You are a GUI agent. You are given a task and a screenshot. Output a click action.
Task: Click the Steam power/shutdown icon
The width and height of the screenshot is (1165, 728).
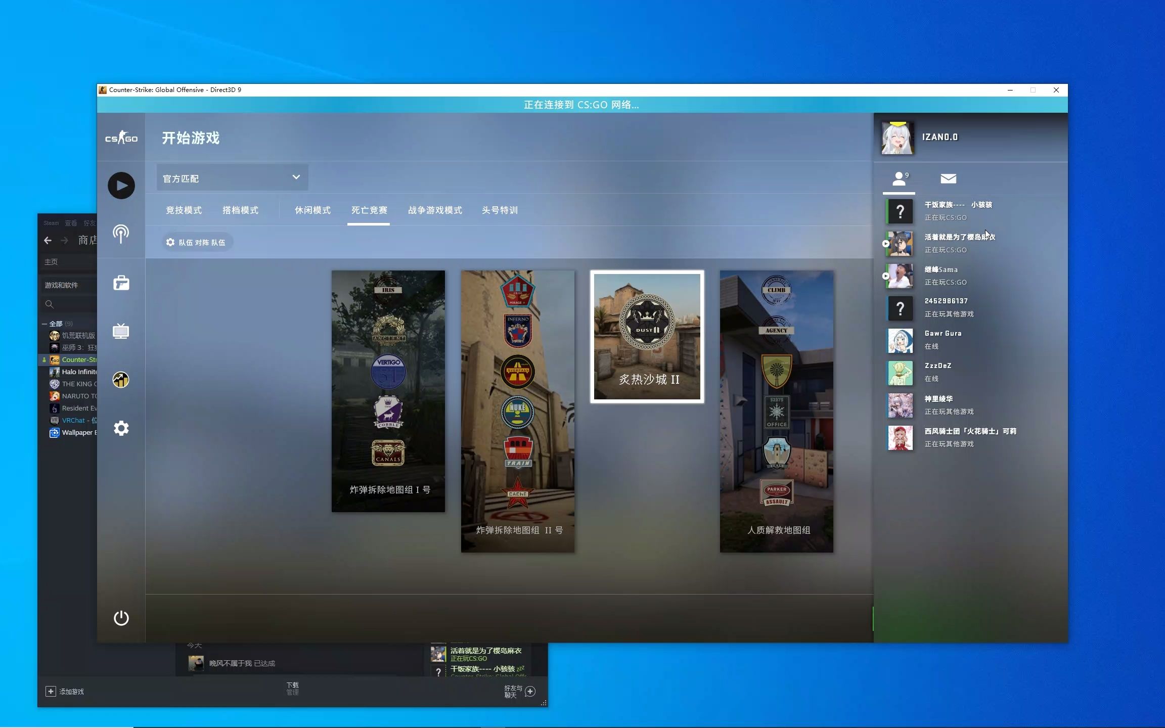pos(121,617)
